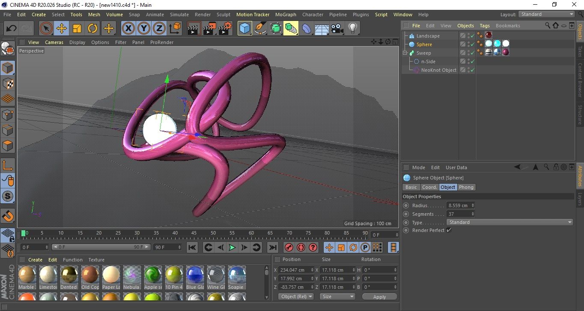Viewport: 584px width, 311px height.
Task: Collapse the Sweep object tree node
Action: pyautogui.click(x=405, y=53)
